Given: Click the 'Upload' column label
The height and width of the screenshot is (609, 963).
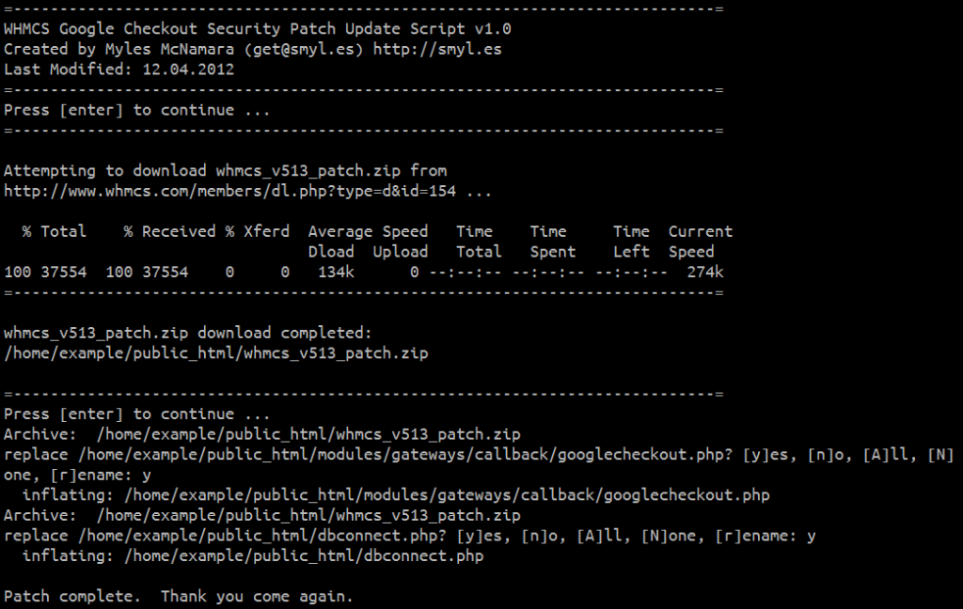Looking at the screenshot, I should [400, 252].
